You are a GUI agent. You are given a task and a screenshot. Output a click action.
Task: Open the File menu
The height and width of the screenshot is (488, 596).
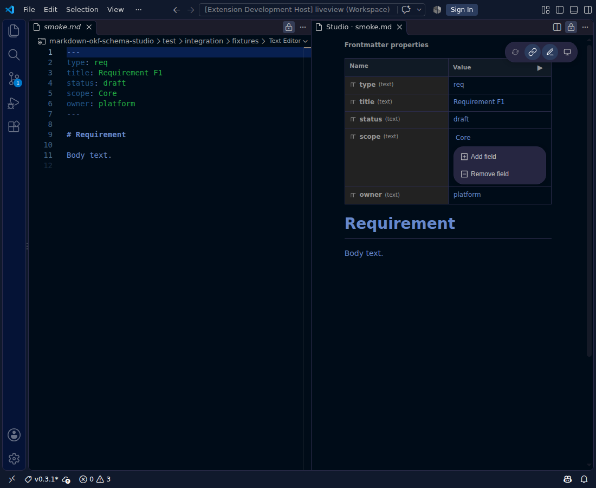(29, 10)
